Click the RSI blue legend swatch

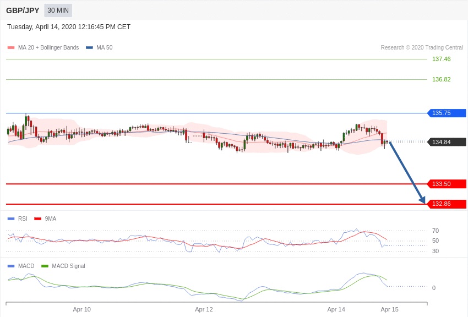click(11, 218)
